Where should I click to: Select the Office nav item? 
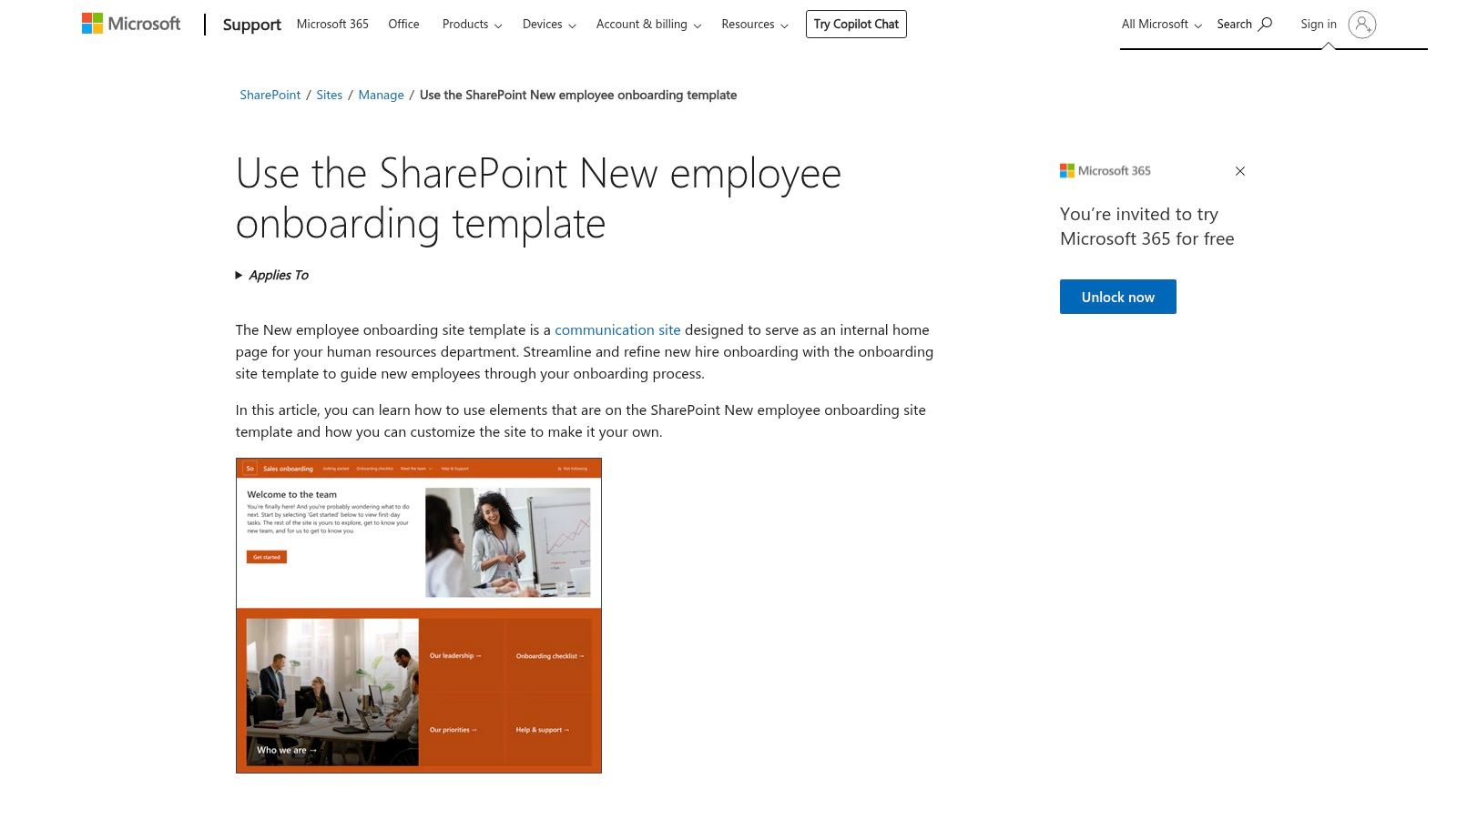click(x=403, y=25)
